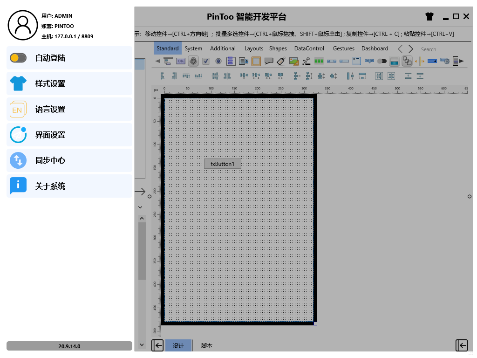This screenshot has height=358, width=477.
Task: Select the overlapping squares component icon
Action: coord(407,61)
